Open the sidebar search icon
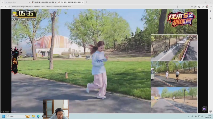This screenshot has width=213, height=119. [210, 11]
